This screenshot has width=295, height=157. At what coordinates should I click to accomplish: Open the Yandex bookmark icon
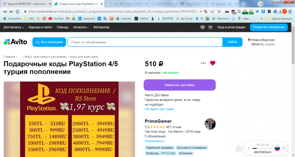[x=44, y=18]
